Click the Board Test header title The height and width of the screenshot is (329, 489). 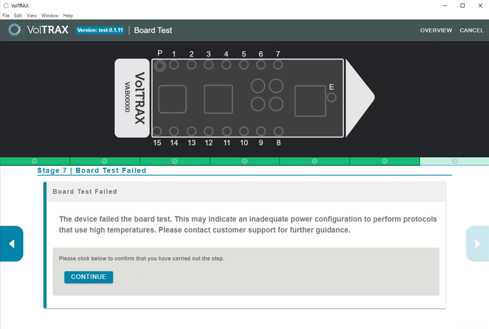click(153, 30)
